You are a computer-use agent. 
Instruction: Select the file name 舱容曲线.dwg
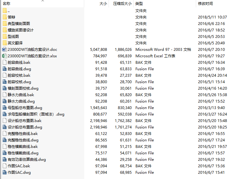click(19, 69)
